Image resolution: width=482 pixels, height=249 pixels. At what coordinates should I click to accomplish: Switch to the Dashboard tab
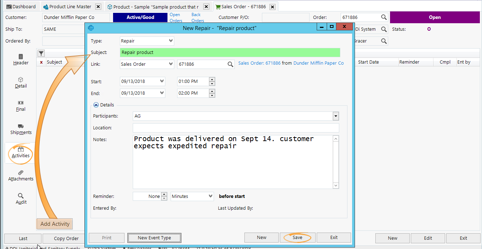click(21, 6)
